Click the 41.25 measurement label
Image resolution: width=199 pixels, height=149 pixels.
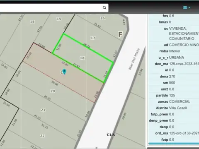37,117
